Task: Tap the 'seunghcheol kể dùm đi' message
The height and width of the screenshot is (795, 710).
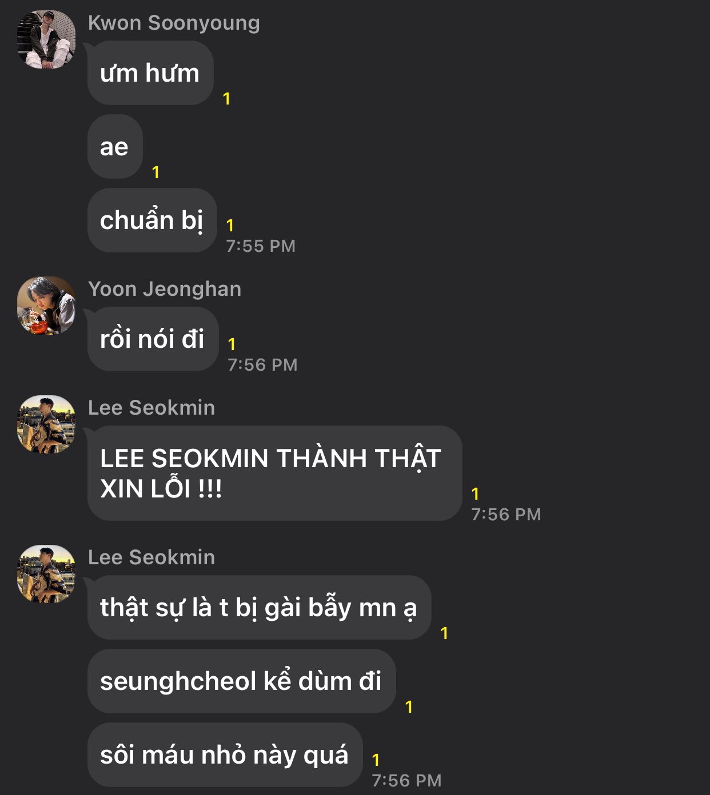Action: (241, 681)
